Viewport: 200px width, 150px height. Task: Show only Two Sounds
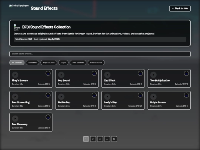point(78,63)
